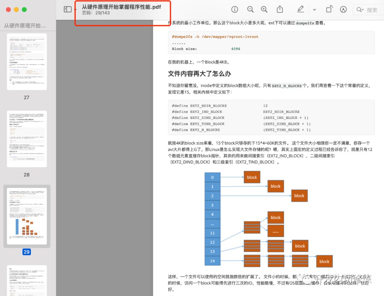Select the page 27 thumbnail

coord(27,62)
